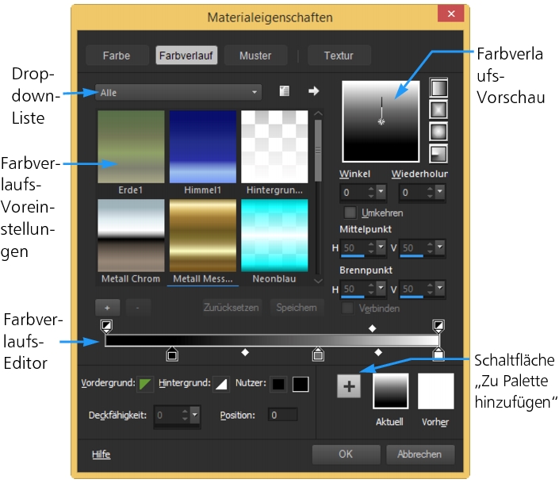Open the Winkel value dropdown arrow

pyautogui.click(x=381, y=193)
